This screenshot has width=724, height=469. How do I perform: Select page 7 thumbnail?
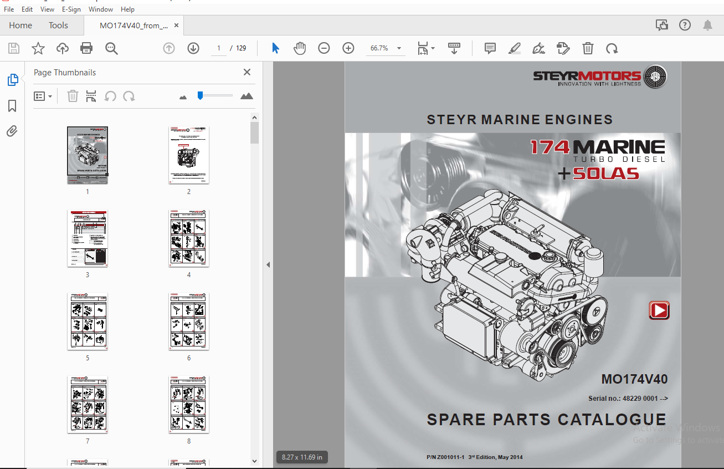pyautogui.click(x=88, y=404)
